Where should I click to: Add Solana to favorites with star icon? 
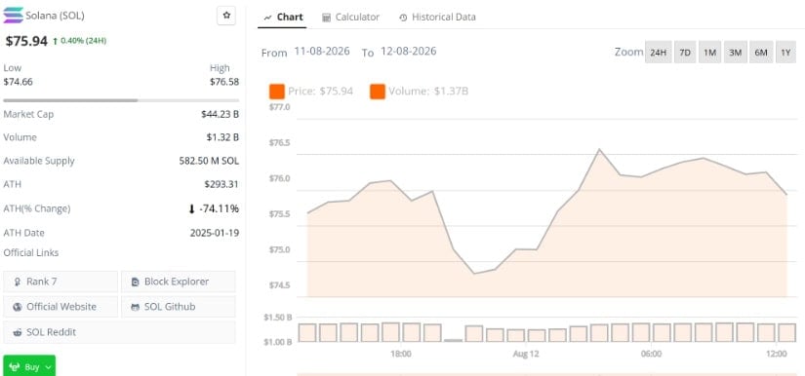pos(226,16)
